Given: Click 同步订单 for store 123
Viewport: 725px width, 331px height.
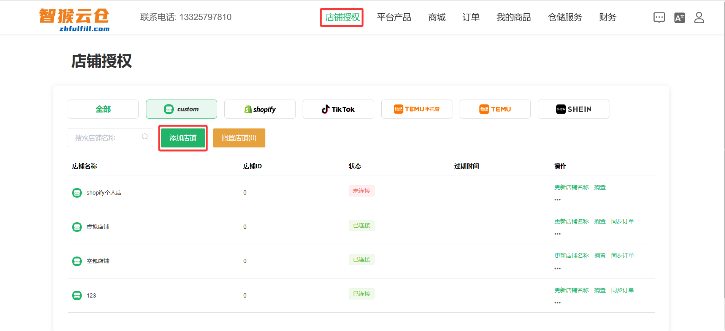Looking at the screenshot, I should tap(622, 290).
